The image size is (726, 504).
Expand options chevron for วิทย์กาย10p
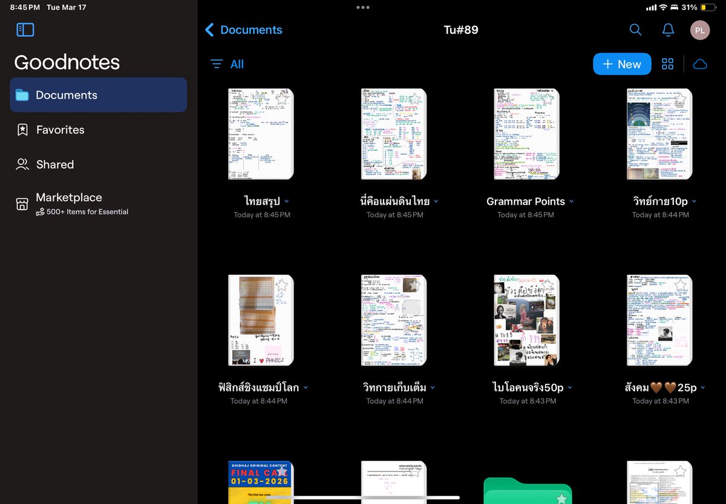coord(695,201)
